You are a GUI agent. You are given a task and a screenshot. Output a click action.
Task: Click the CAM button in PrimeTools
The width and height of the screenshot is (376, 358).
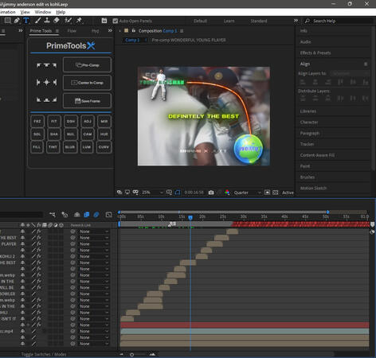coord(88,134)
